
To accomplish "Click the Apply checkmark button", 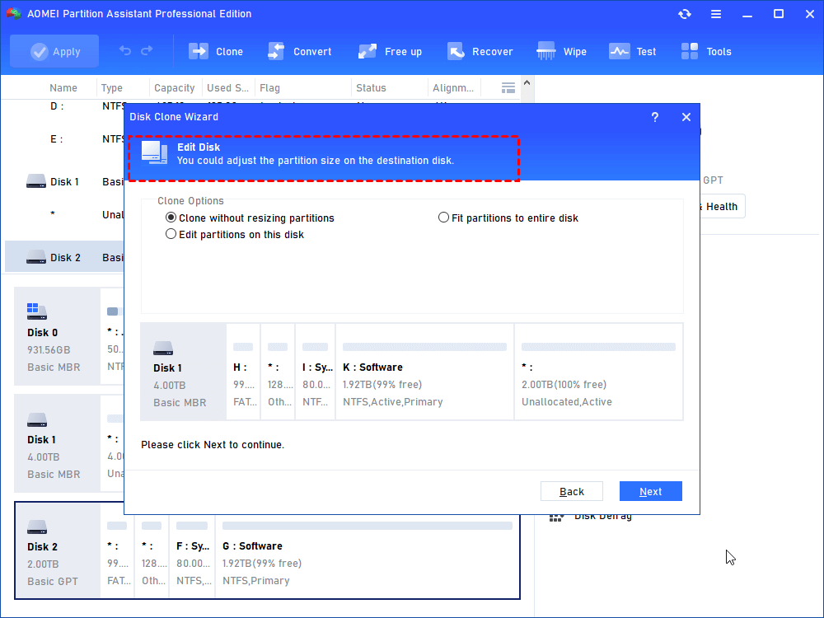I will coord(54,51).
